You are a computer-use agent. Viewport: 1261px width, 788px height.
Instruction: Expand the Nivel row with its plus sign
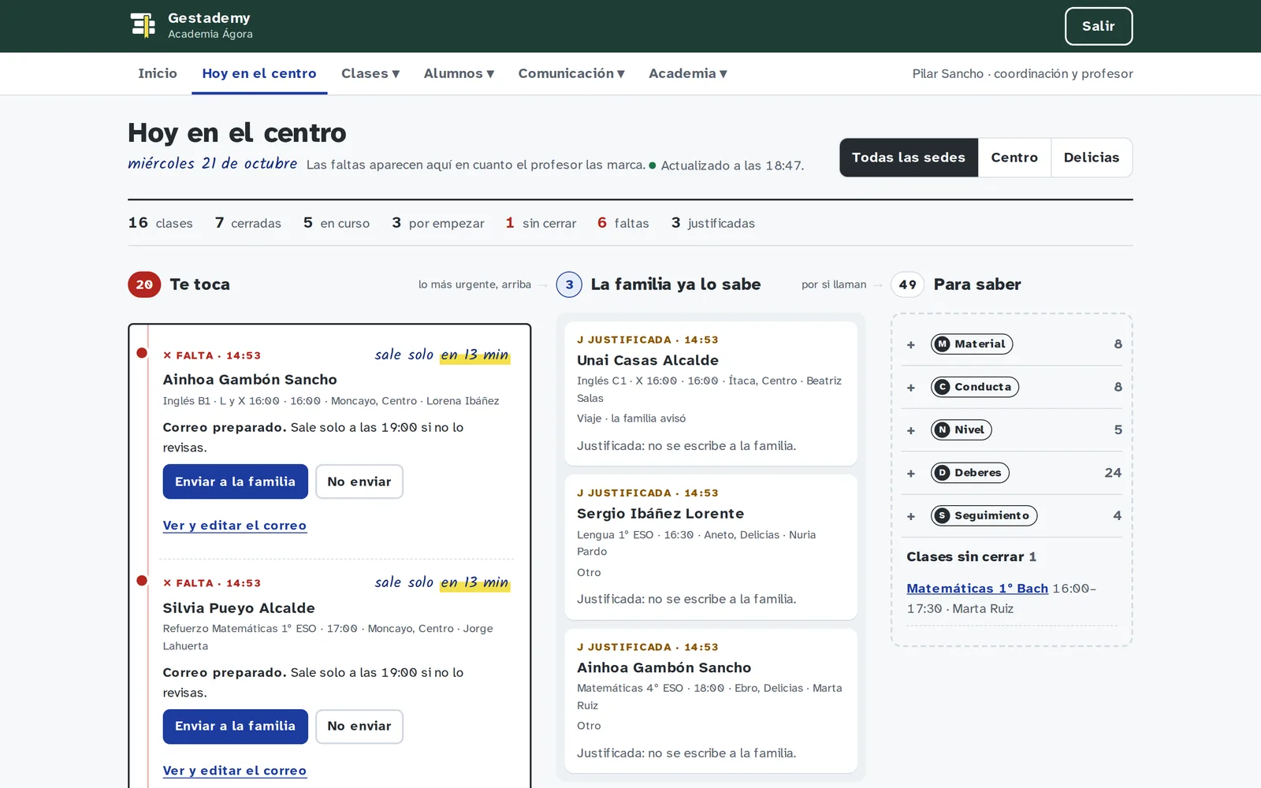coord(911,431)
